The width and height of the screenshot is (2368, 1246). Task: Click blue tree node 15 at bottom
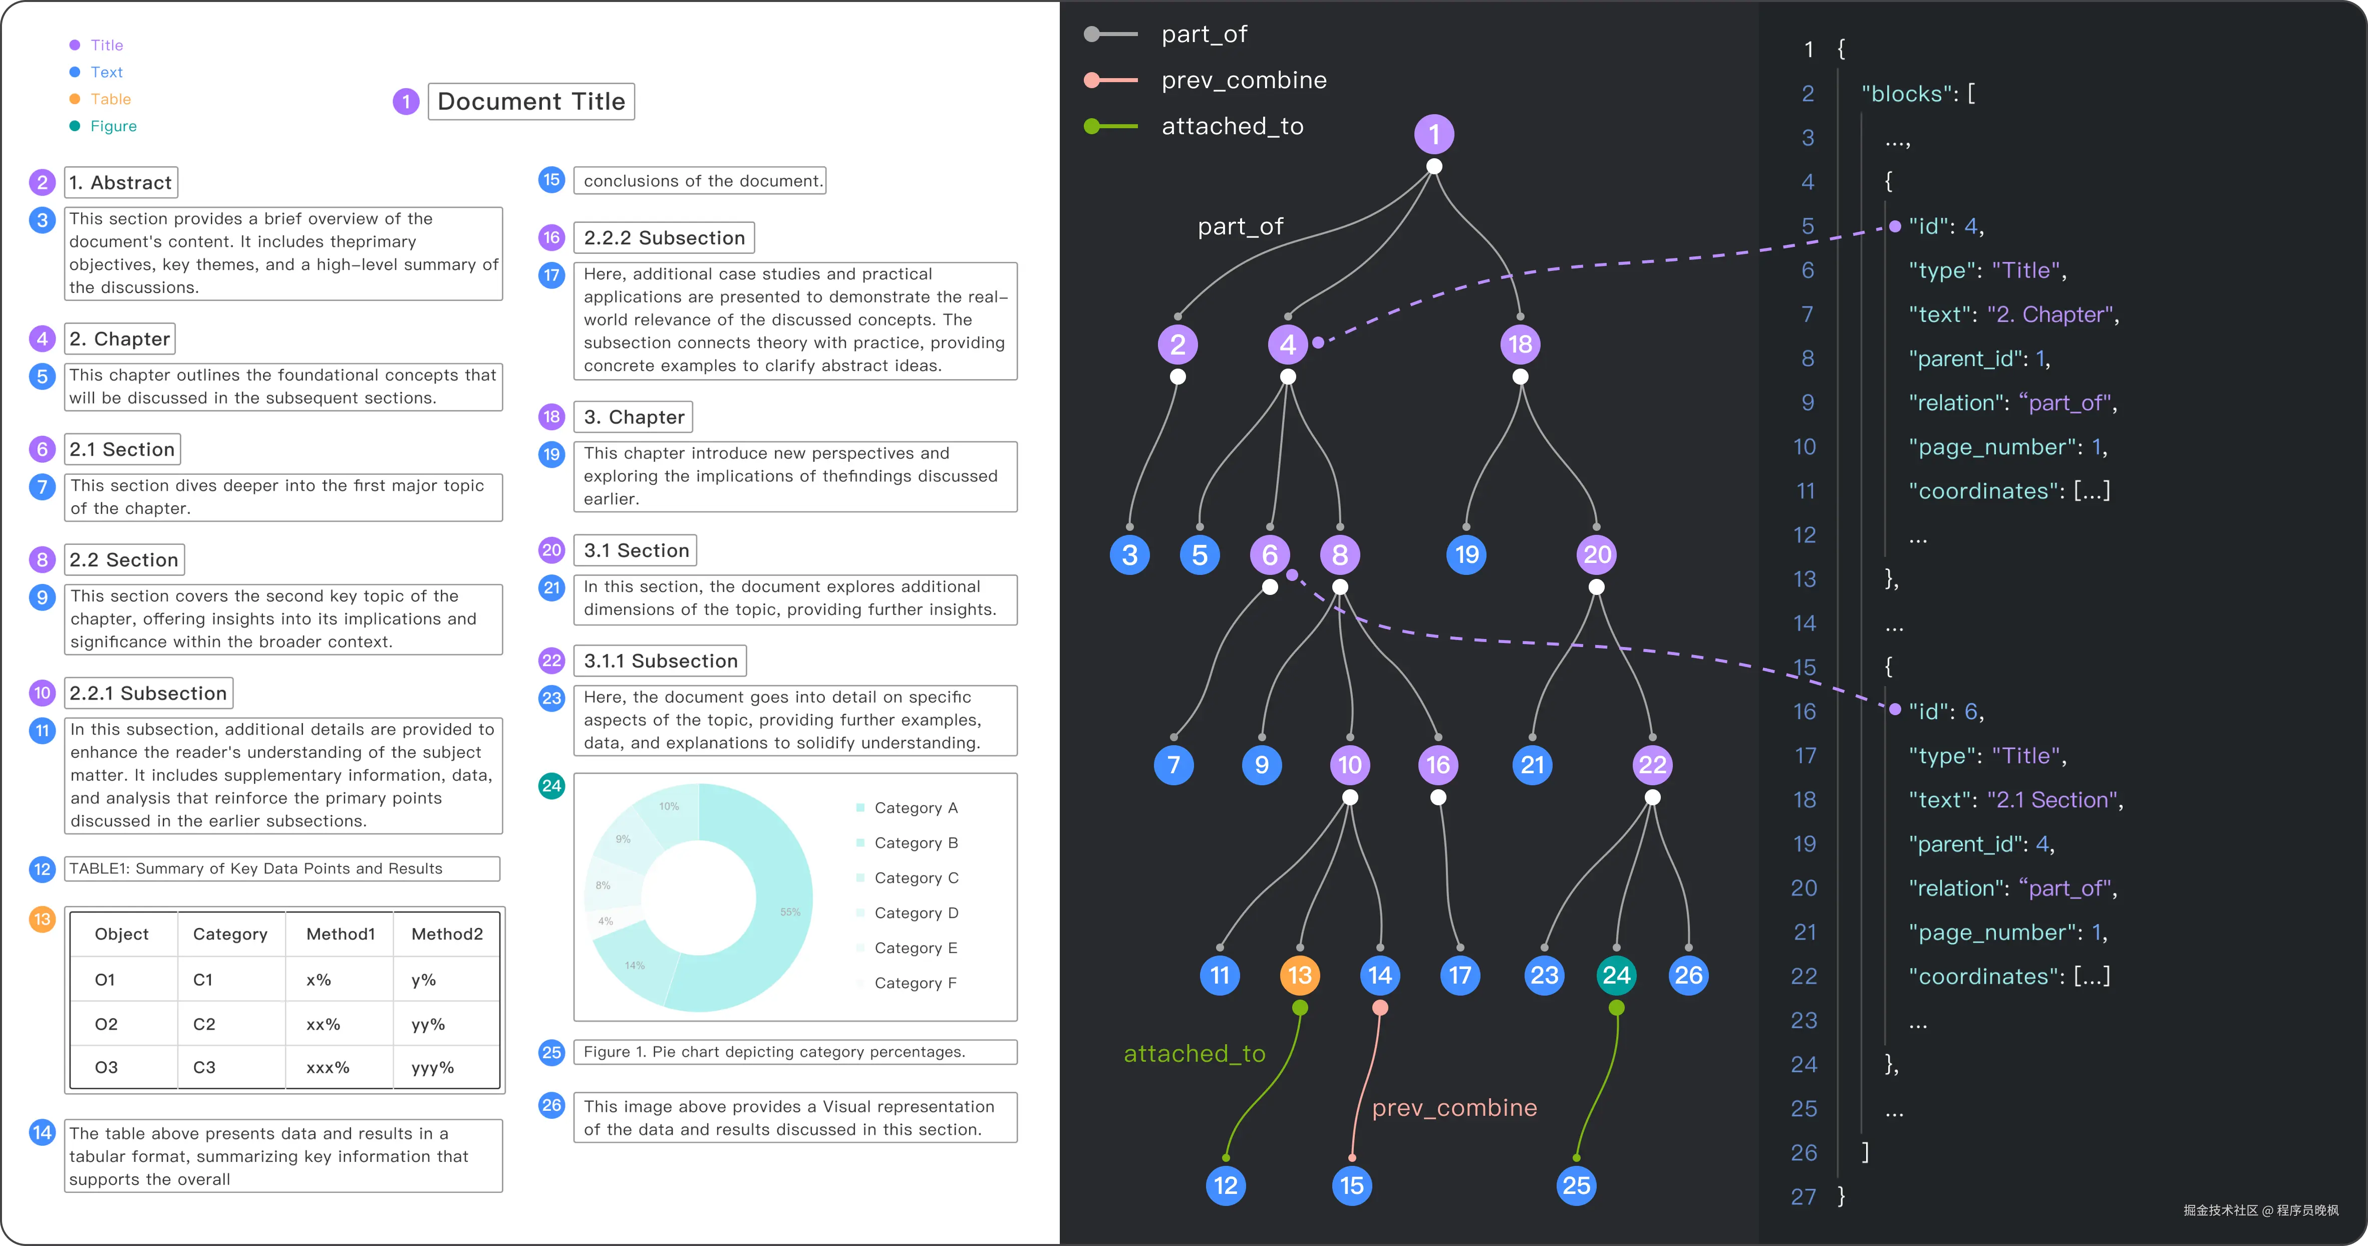[x=1351, y=1185]
